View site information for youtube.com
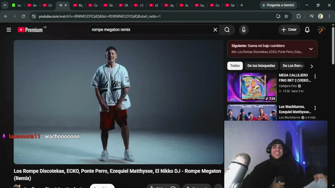The image size is (335, 188). pos(33,16)
